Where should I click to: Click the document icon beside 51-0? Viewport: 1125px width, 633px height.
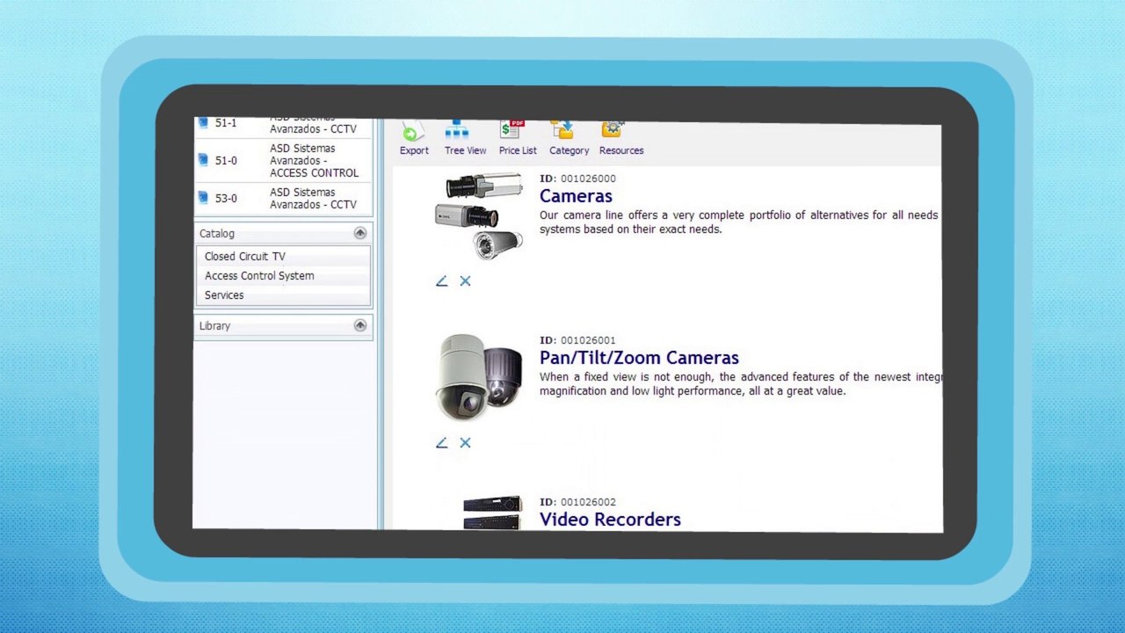tap(203, 161)
